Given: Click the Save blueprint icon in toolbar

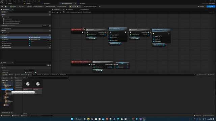Looking at the screenshot, I should point(2,6).
